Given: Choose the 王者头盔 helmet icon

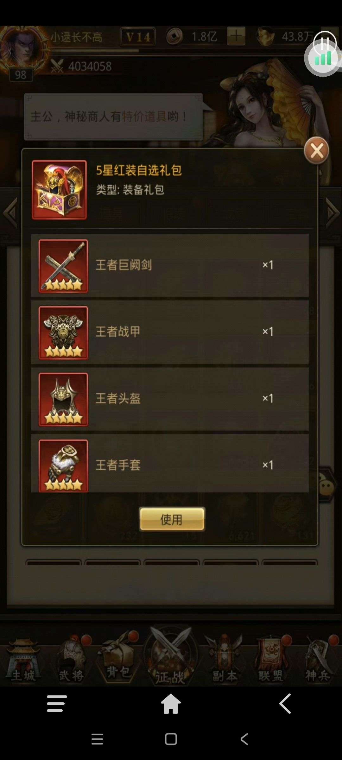Looking at the screenshot, I should click(63, 399).
